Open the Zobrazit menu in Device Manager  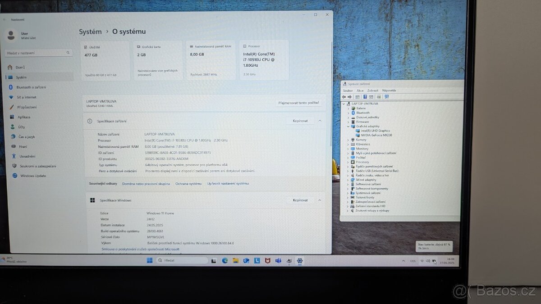pos(372,90)
